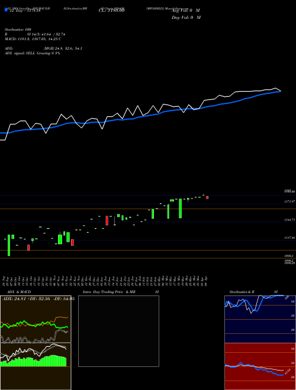Click the 'ADX signal: SELL Growing @ 5%' text

tap(33, 53)
